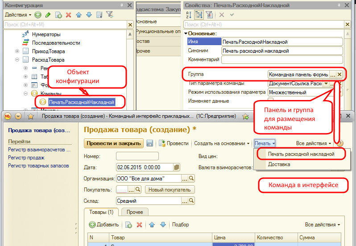
Task: Select Нумераторы in configuration tree
Action: (46, 34)
